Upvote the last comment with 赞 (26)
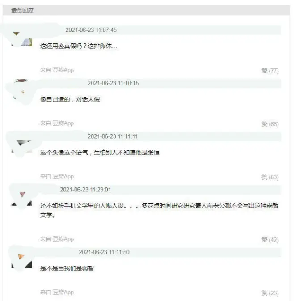The height and width of the screenshot is (301, 295). [270, 293]
